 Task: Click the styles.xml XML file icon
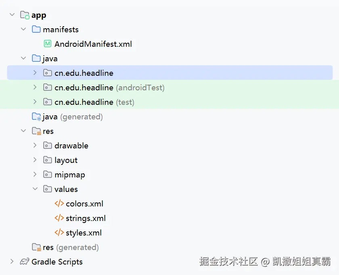[59, 233]
